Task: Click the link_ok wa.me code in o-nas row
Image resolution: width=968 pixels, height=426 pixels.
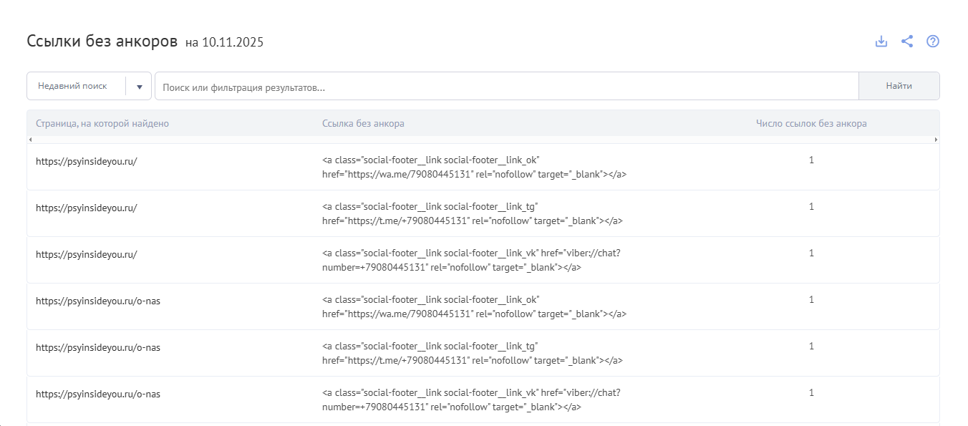Action: 475,306
